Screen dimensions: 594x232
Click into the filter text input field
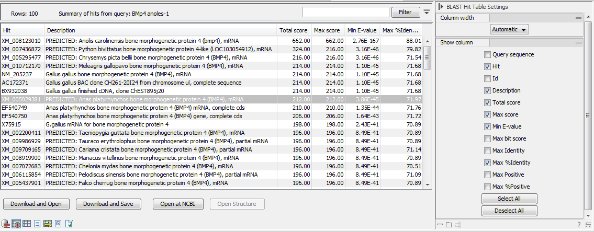[x=345, y=11]
